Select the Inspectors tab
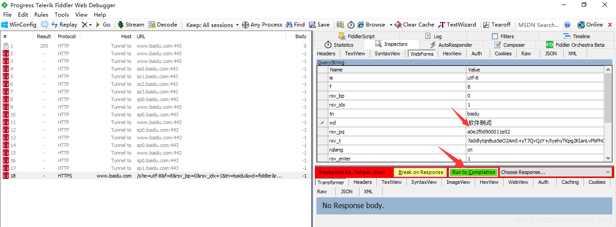 (x=391, y=45)
